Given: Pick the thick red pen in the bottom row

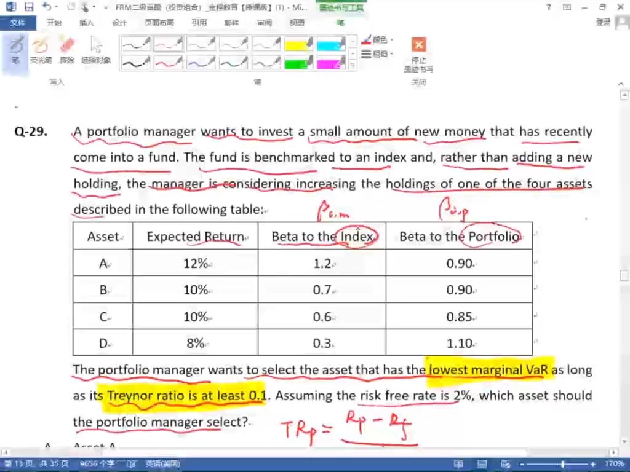Looking at the screenshot, I should [x=169, y=62].
